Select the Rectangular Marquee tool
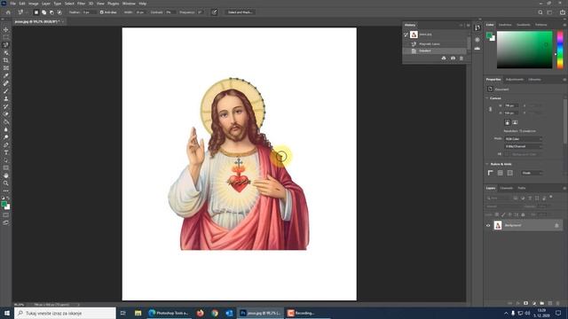Image resolution: width=568 pixels, height=319 pixels. tap(6, 37)
